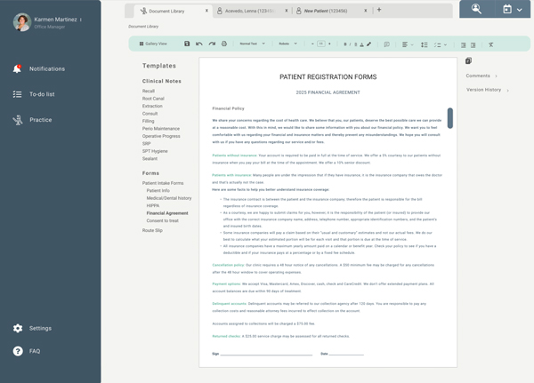Click the font size field
534x383 pixels.
point(320,44)
